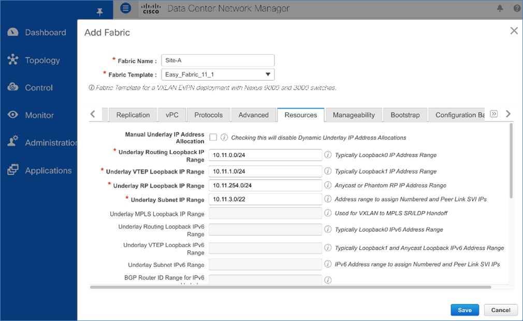Switch to the Advanced tab

tap(254, 115)
